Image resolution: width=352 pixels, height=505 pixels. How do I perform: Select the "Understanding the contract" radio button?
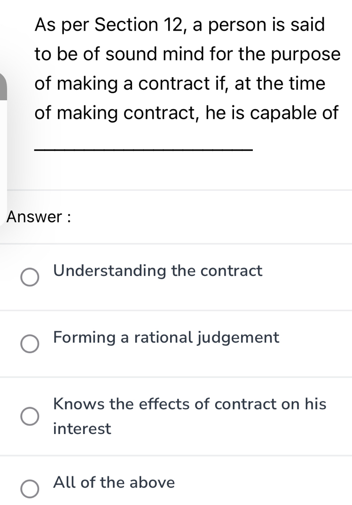pyautogui.click(x=30, y=277)
